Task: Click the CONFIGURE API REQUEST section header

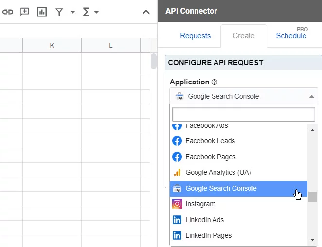Action: (x=244, y=63)
